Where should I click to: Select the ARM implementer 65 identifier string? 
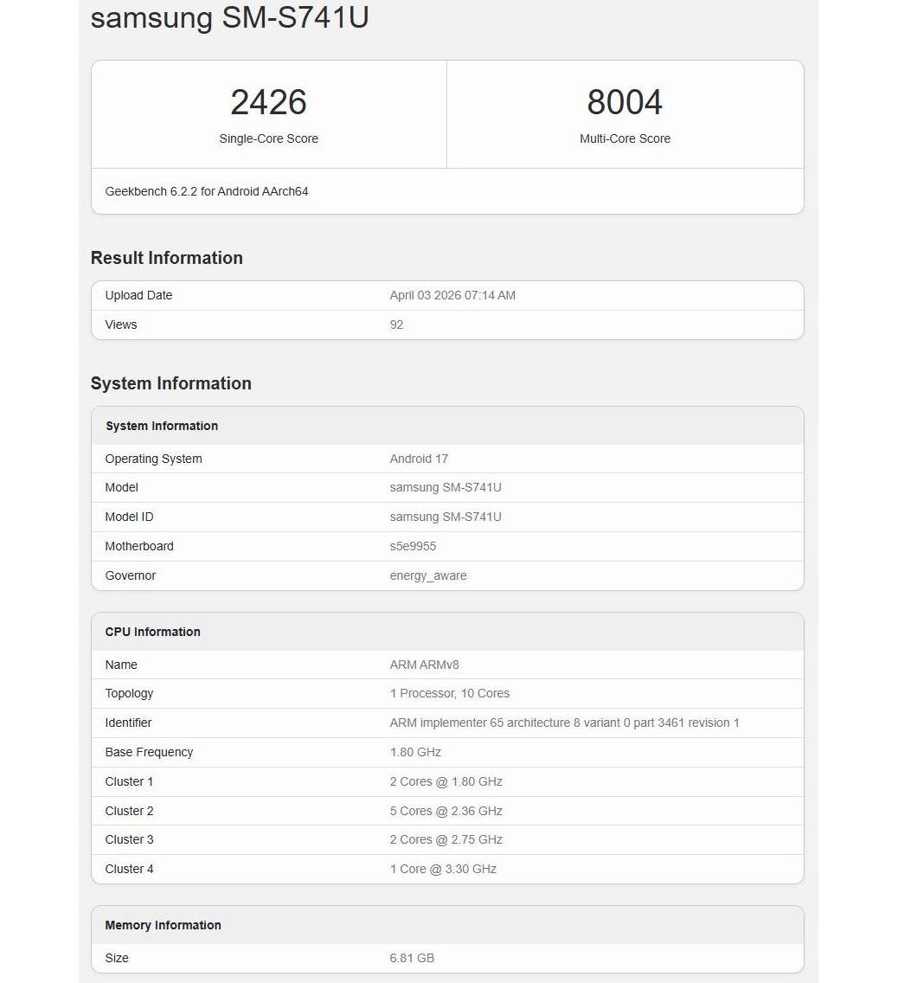(x=565, y=723)
